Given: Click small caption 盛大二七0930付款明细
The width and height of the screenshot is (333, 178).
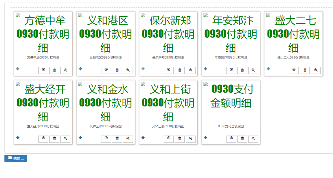Looking at the screenshot, I should point(293,58).
